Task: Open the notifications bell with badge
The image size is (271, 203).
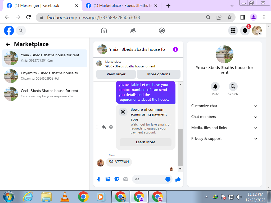Action: pos(245,31)
